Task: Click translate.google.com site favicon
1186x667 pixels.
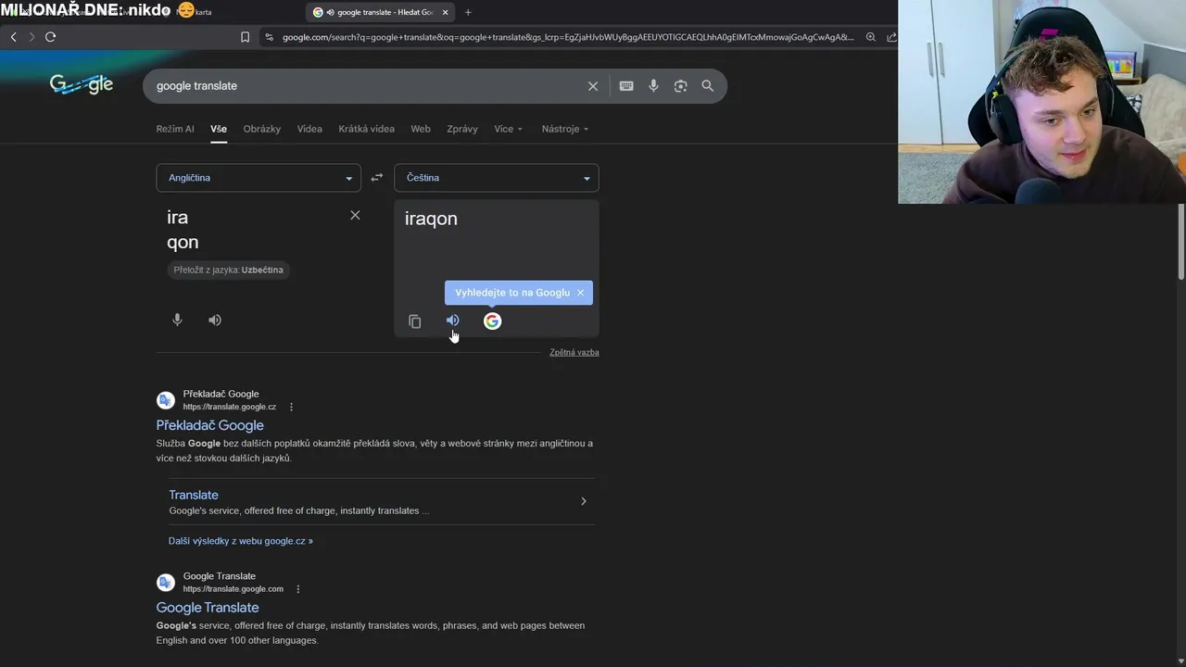Action: click(x=166, y=583)
